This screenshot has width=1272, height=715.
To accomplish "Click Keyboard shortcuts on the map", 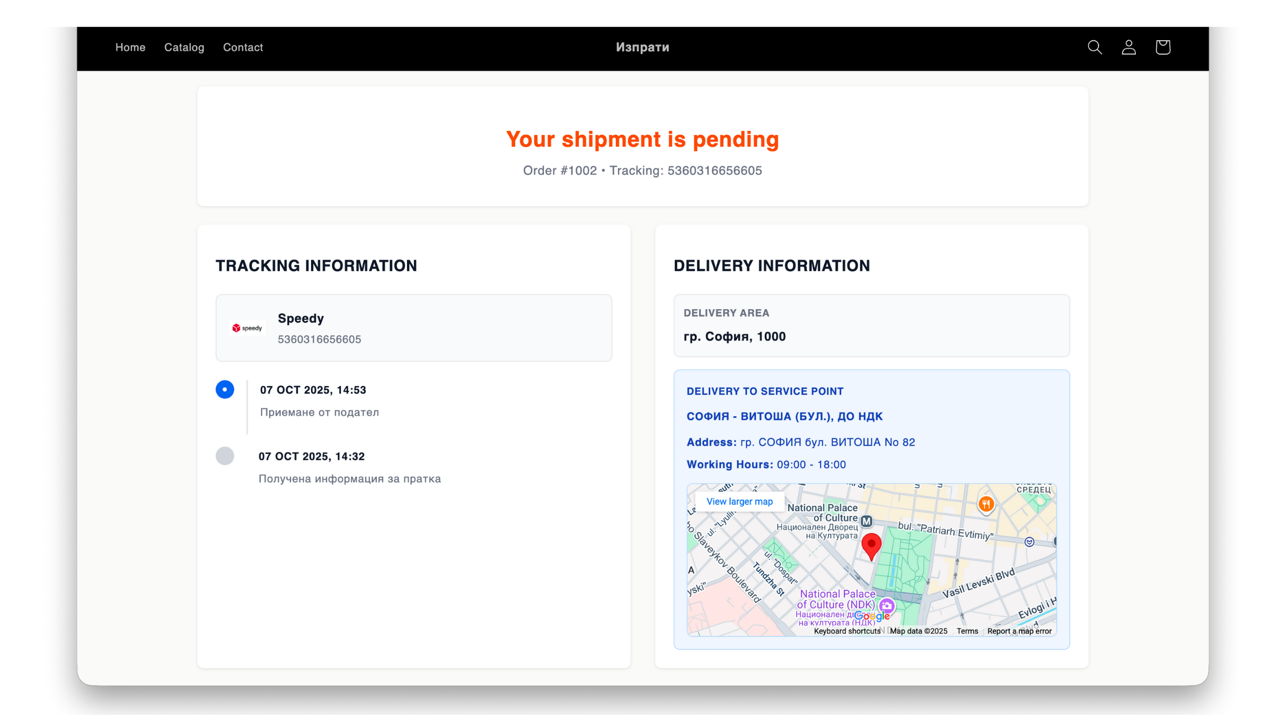I will pyautogui.click(x=847, y=631).
